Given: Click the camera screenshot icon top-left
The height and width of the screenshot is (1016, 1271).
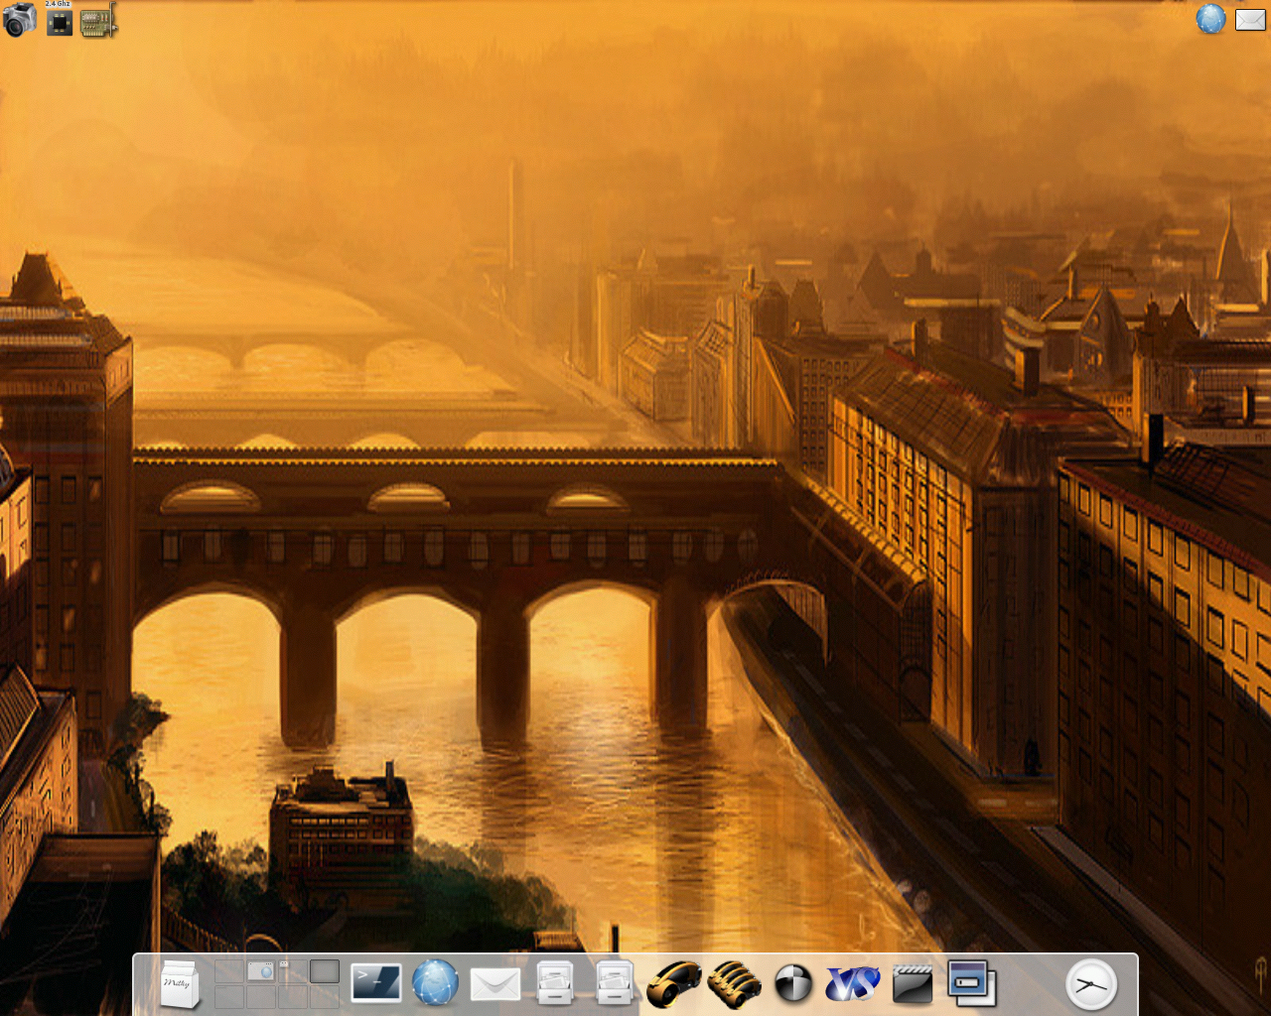Looking at the screenshot, I should pyautogui.click(x=19, y=20).
